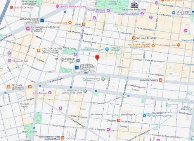Select the Barcelo México Reforma hotel icon
Image resolution: width=194 pixels, height=141 pixels.
point(57,6)
